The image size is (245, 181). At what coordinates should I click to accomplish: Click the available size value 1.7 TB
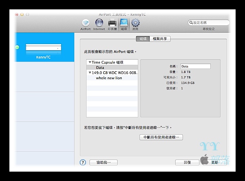pyautogui.click(x=186, y=77)
